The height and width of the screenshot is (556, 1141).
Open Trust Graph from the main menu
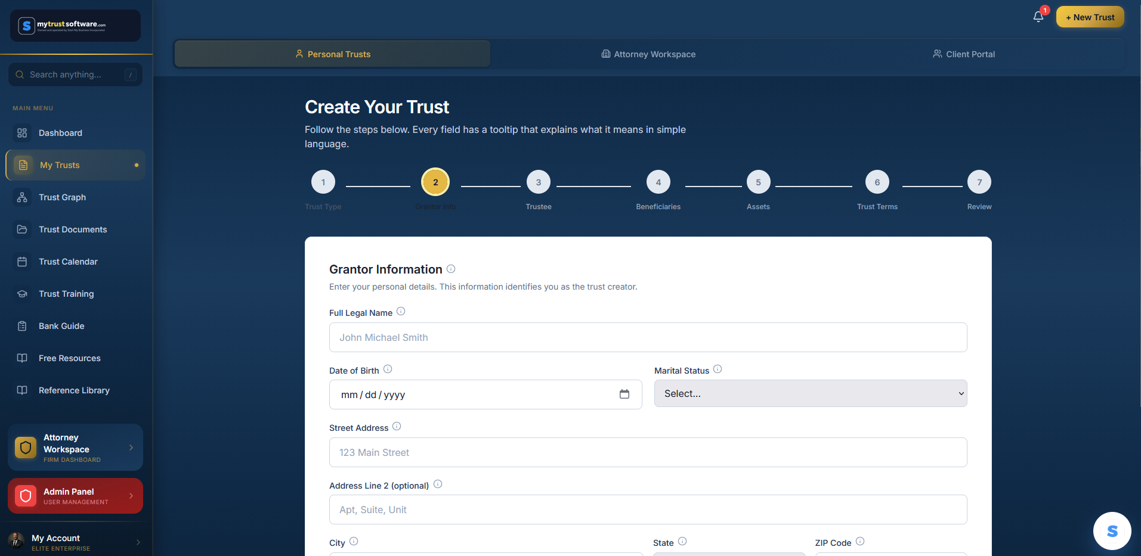(x=76, y=197)
